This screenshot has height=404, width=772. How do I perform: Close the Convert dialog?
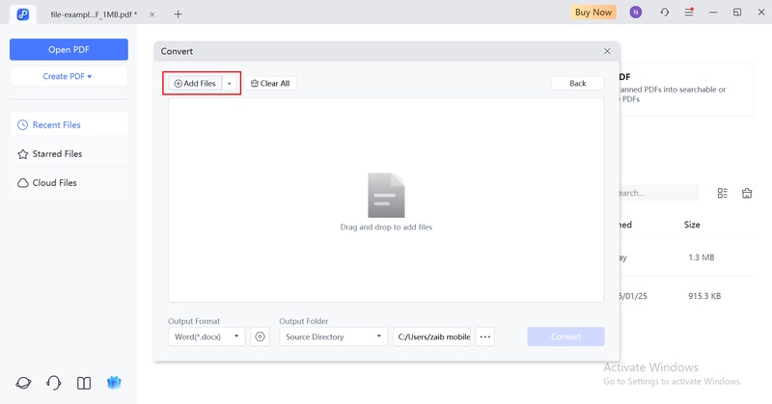(x=607, y=51)
